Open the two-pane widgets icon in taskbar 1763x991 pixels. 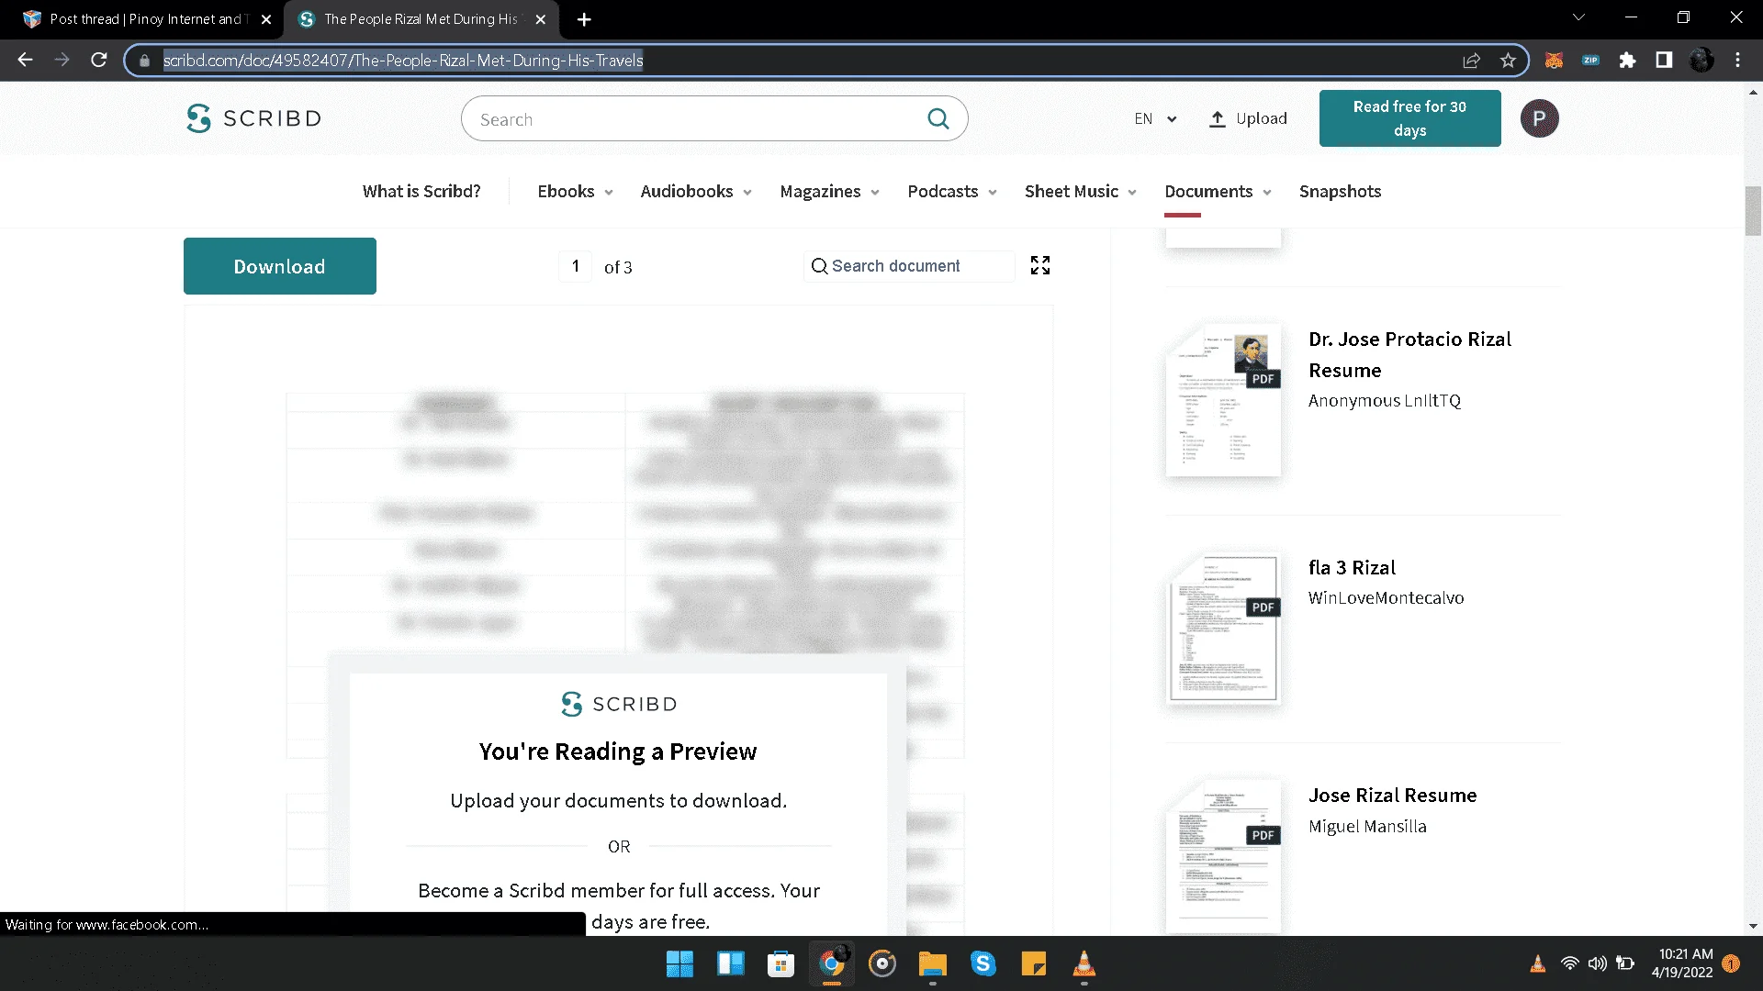click(730, 964)
